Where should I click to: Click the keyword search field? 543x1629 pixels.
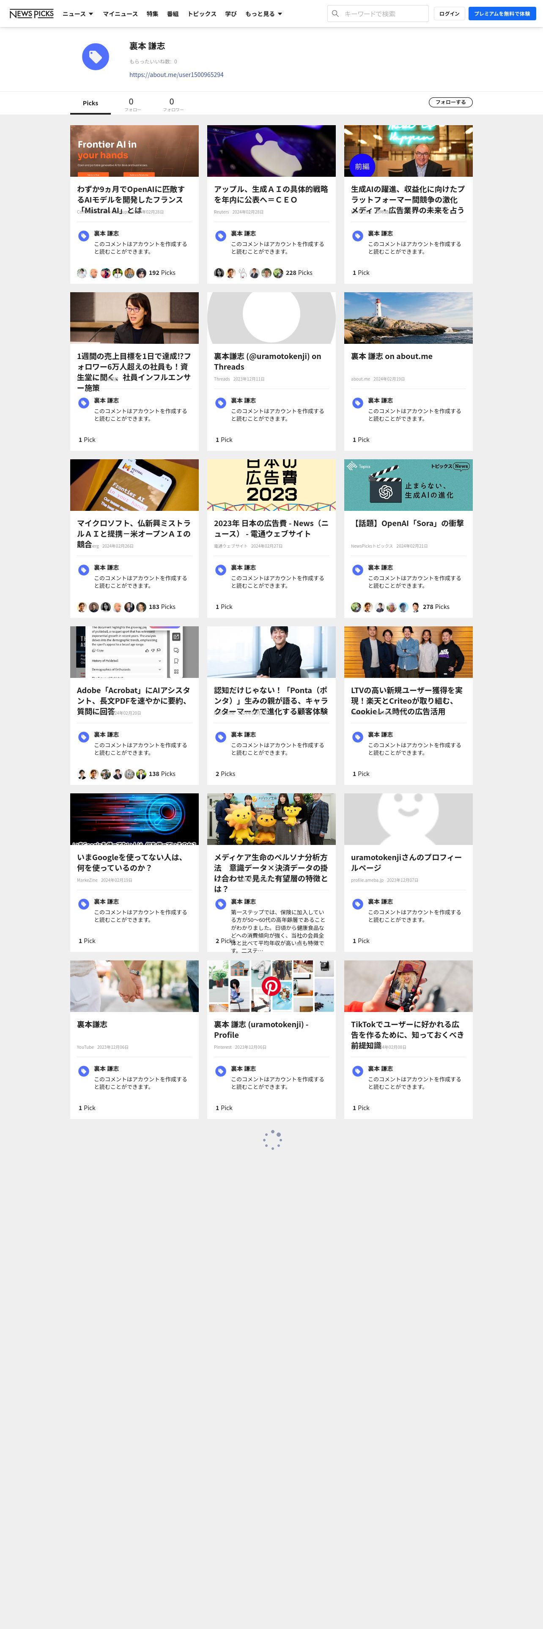(377, 13)
